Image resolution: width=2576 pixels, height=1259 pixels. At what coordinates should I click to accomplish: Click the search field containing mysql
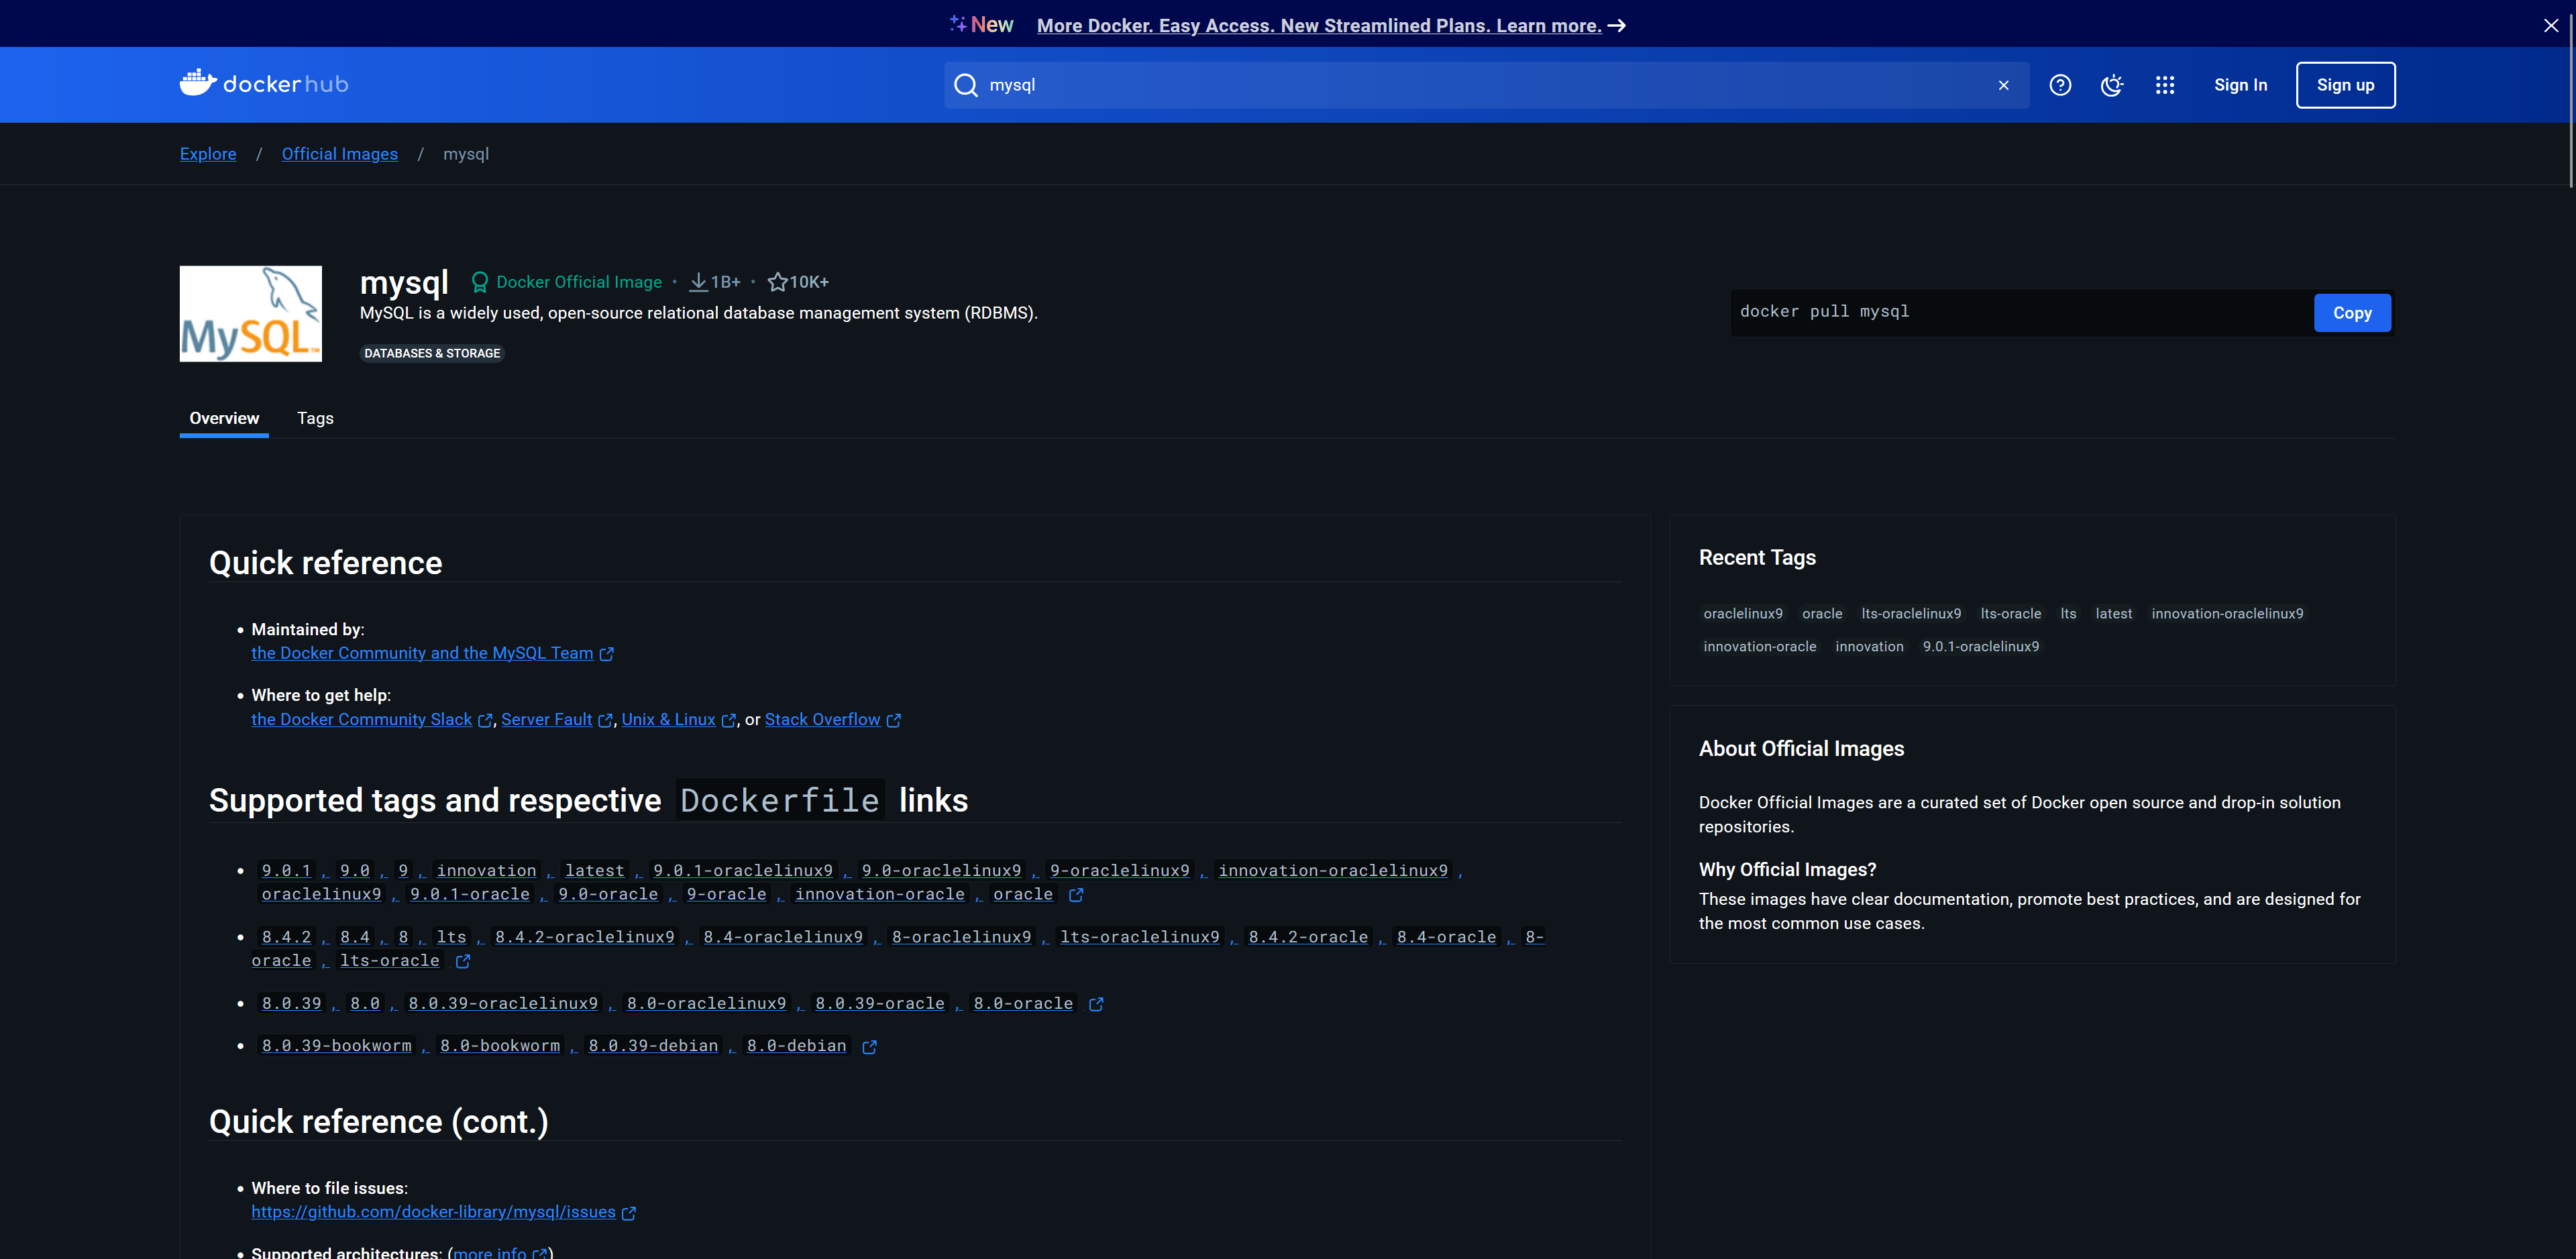[1486, 85]
